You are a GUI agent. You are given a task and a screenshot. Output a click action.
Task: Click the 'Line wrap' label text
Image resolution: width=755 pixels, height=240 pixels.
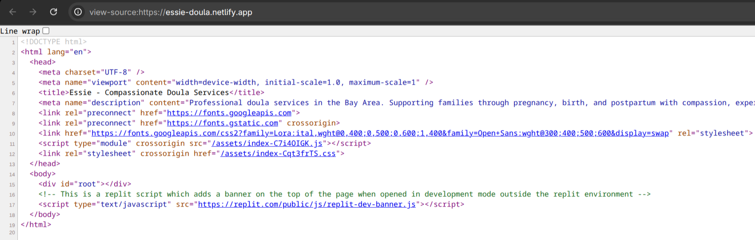tap(20, 31)
